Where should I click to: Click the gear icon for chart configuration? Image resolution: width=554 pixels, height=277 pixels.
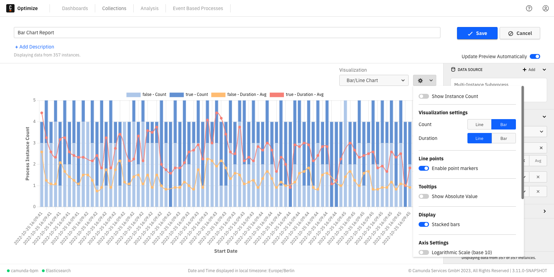420,80
